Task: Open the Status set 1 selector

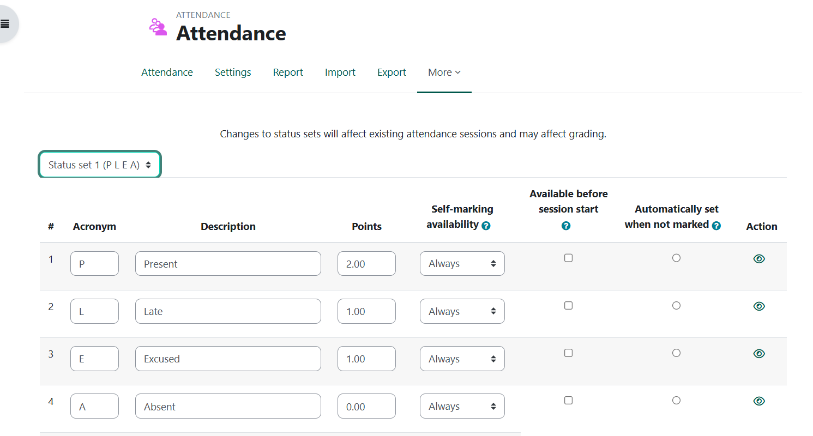Action: (99, 164)
